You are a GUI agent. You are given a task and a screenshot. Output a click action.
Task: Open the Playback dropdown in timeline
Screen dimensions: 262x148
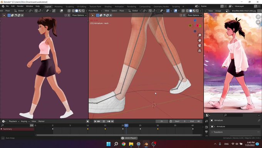pos(14,121)
